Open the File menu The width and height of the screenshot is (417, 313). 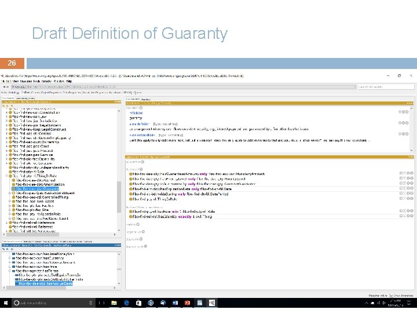pyautogui.click(x=2, y=81)
